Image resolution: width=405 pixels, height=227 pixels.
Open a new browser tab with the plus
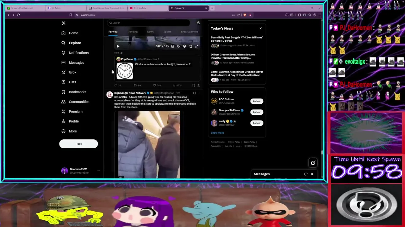[212, 8]
